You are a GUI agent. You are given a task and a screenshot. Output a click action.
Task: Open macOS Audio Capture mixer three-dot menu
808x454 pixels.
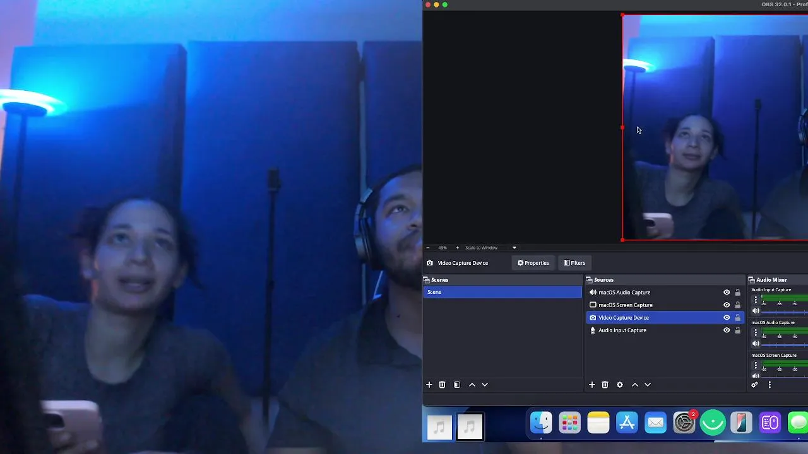pyautogui.click(x=756, y=333)
